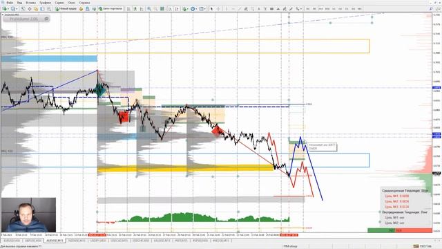Screen dimensions: 442x249
Task: Open the GBPUSD chart tab
Action: pos(33,241)
